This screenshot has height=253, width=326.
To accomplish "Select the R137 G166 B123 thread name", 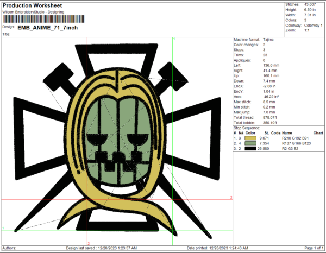I will point(296,143).
